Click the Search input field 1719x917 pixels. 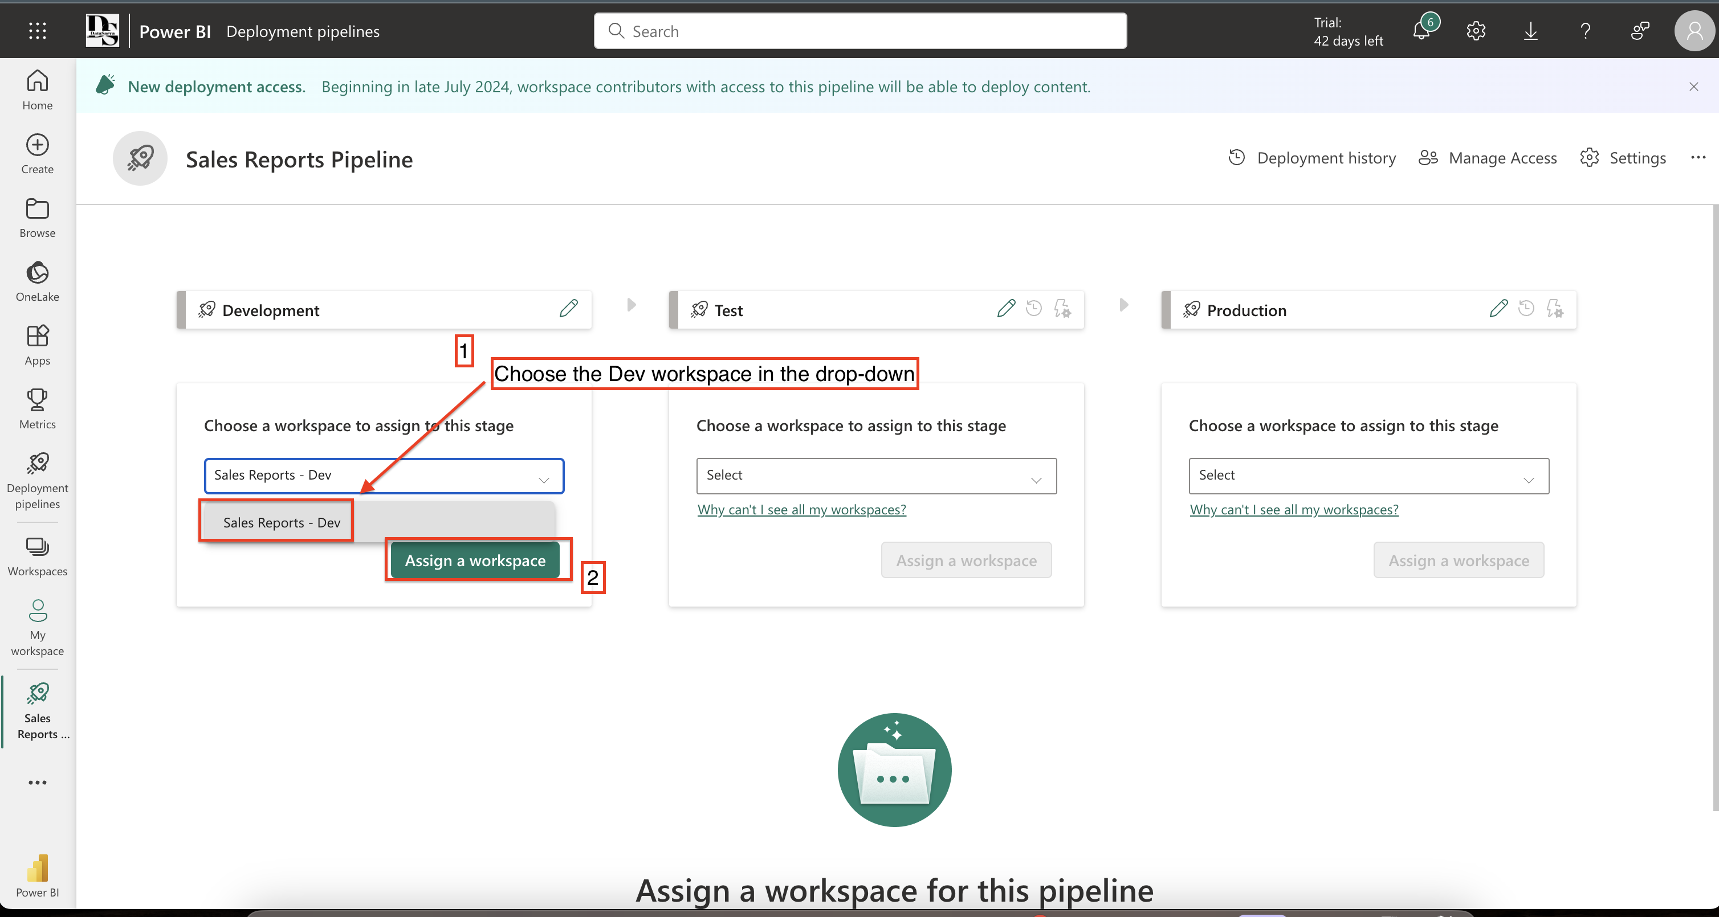click(x=860, y=31)
